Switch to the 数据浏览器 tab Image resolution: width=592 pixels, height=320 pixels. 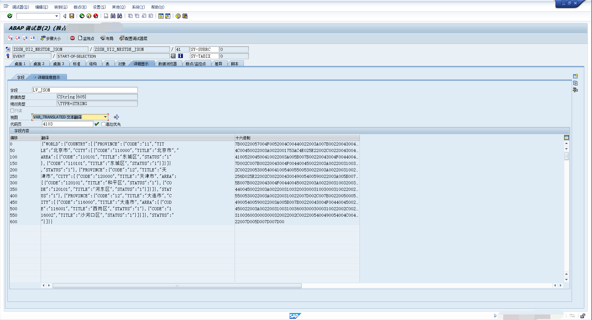click(x=167, y=64)
